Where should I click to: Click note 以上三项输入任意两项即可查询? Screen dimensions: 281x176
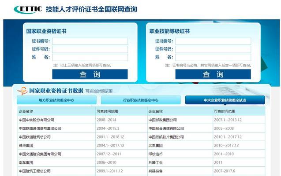(x=82, y=65)
